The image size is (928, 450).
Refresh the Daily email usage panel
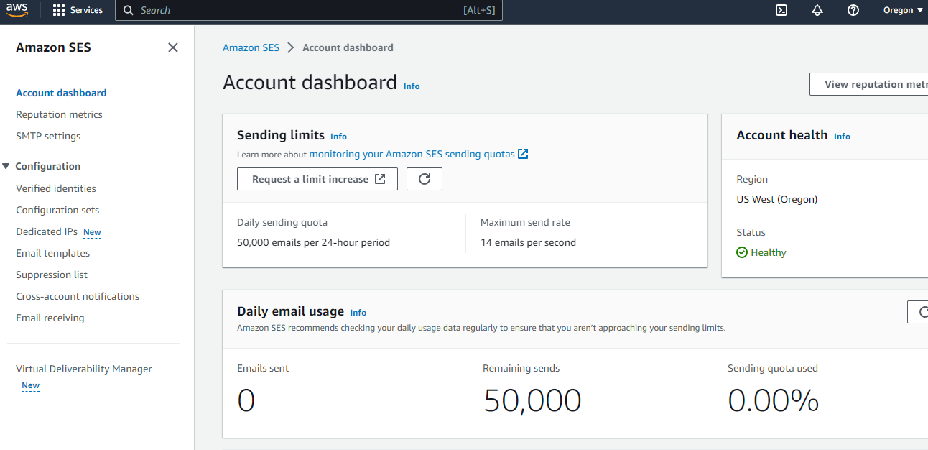click(918, 312)
